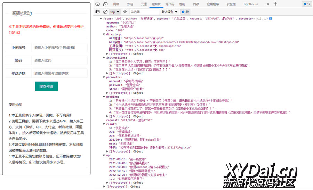Focus the console 筛选器 filter box
Viewport: 313px width, 190px height.
coord(144,12)
